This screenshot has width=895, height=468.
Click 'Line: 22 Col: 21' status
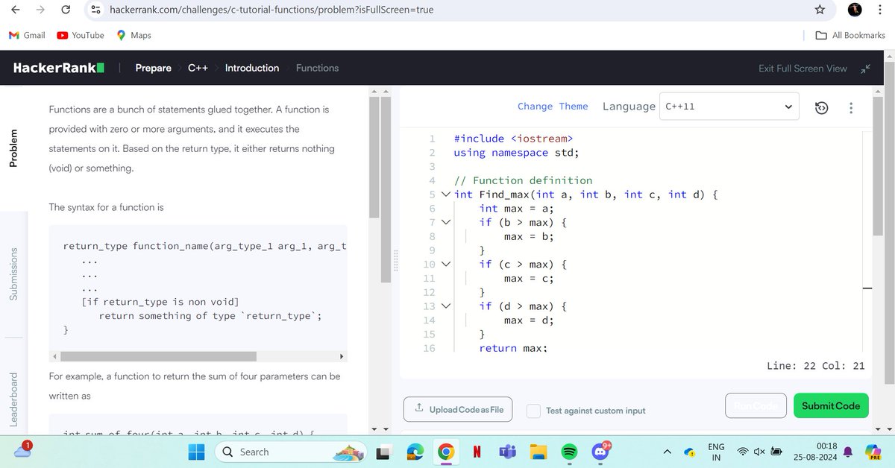pyautogui.click(x=815, y=365)
